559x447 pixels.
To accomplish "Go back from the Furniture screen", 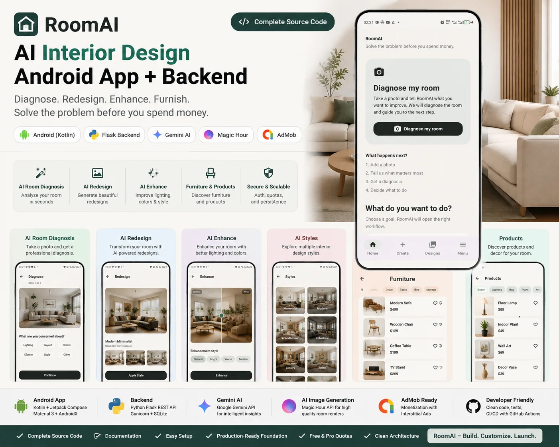I will 362,279.
